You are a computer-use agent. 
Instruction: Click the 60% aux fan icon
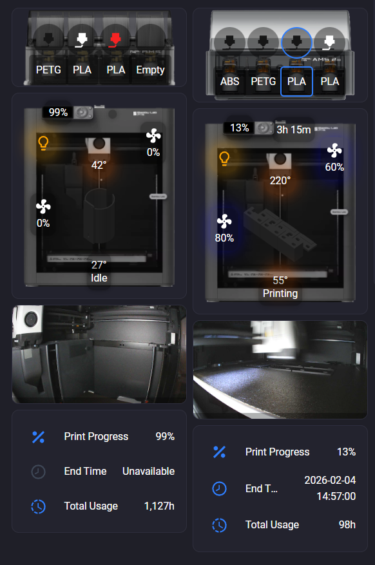pos(334,151)
